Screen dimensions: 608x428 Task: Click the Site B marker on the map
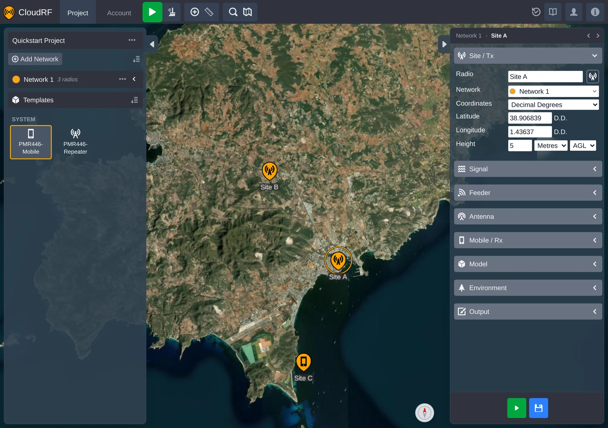pos(269,171)
